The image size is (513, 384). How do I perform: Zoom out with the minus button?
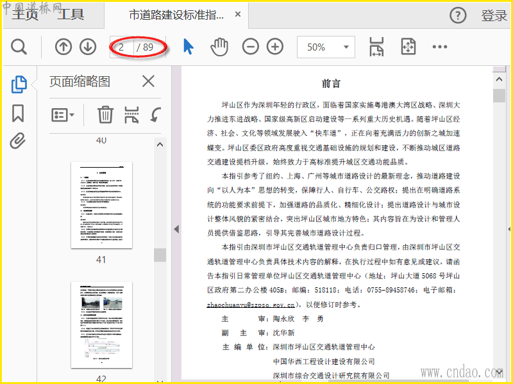251,47
